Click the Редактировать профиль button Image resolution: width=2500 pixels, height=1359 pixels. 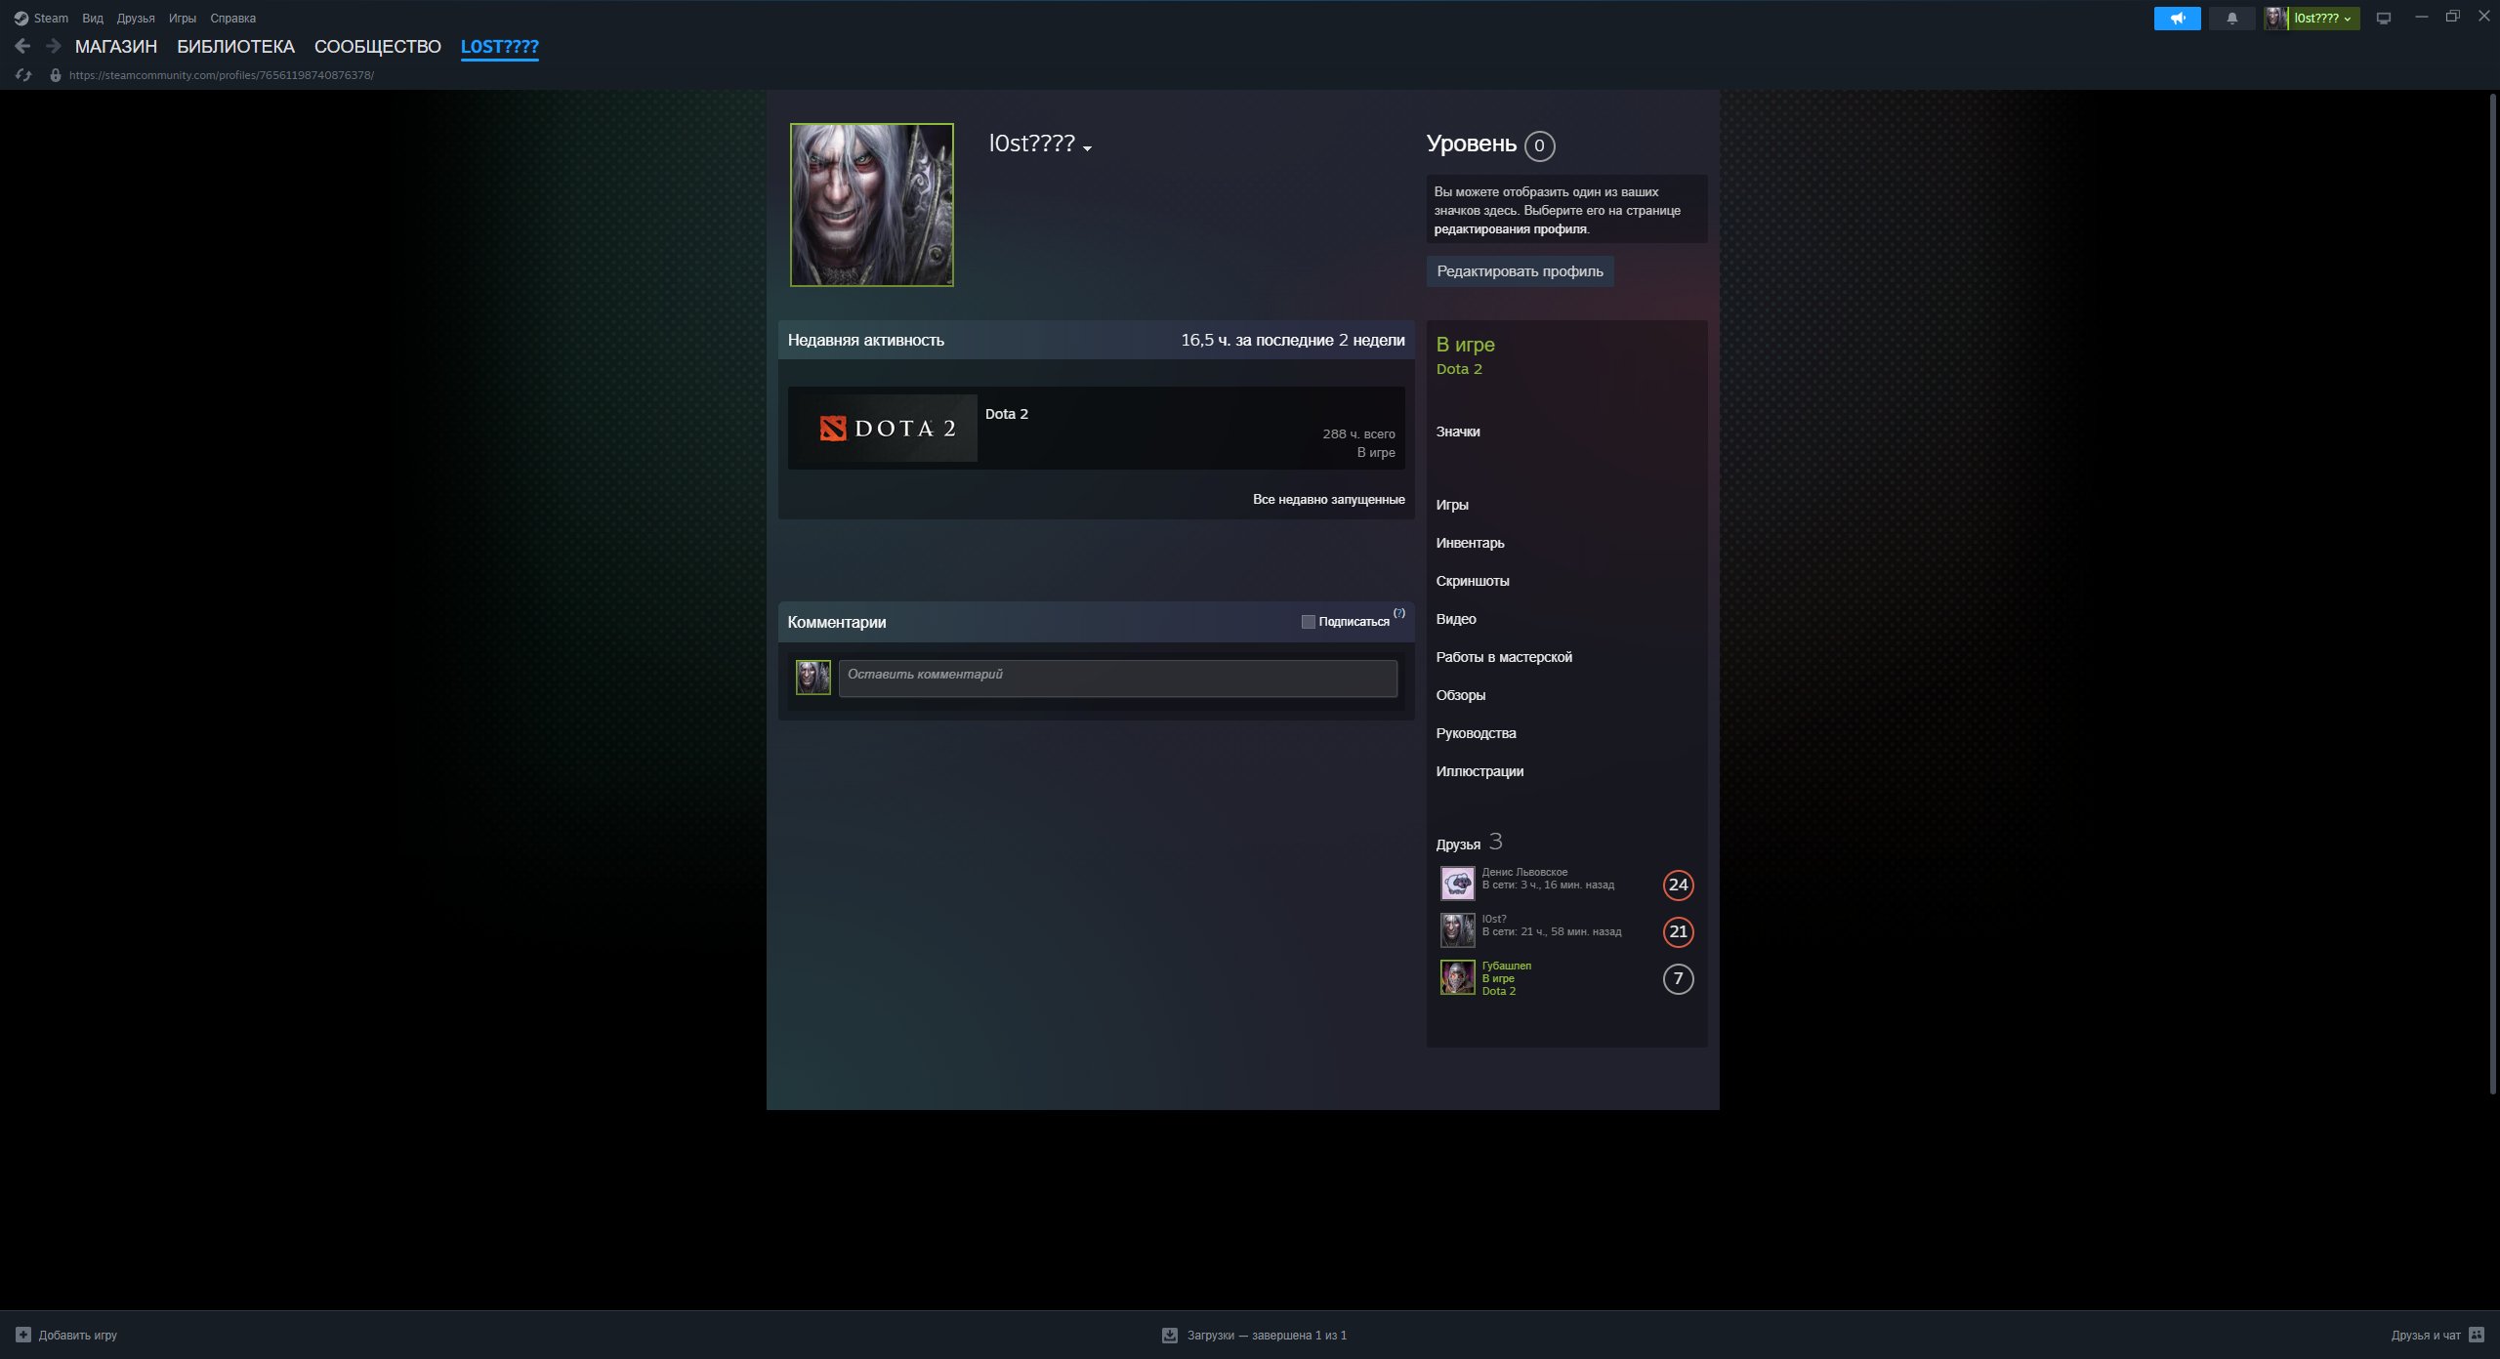(x=1520, y=271)
